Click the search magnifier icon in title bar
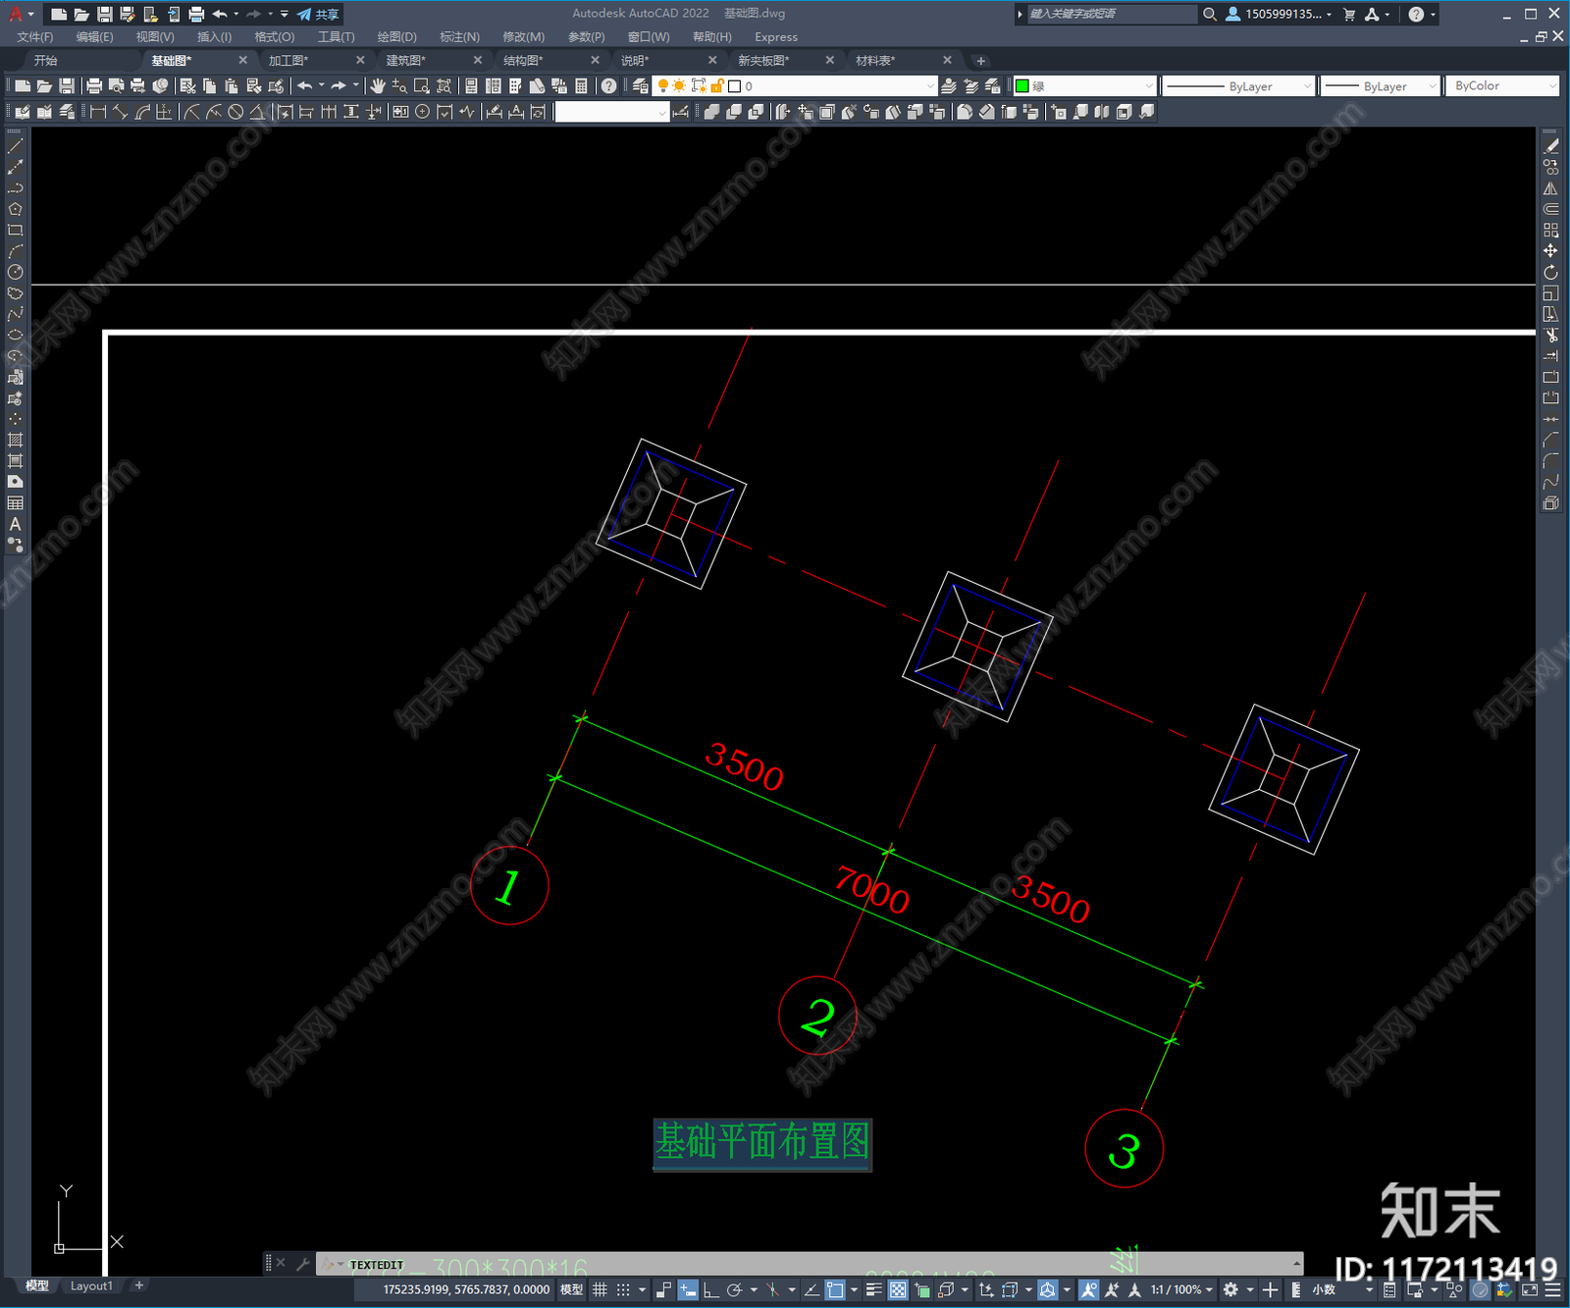 pyautogui.click(x=1209, y=14)
